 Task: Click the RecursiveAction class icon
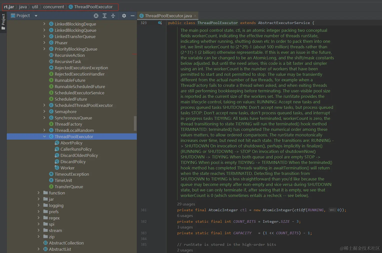click(x=51, y=55)
